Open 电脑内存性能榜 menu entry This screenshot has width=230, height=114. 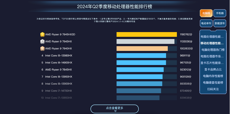[213, 76]
